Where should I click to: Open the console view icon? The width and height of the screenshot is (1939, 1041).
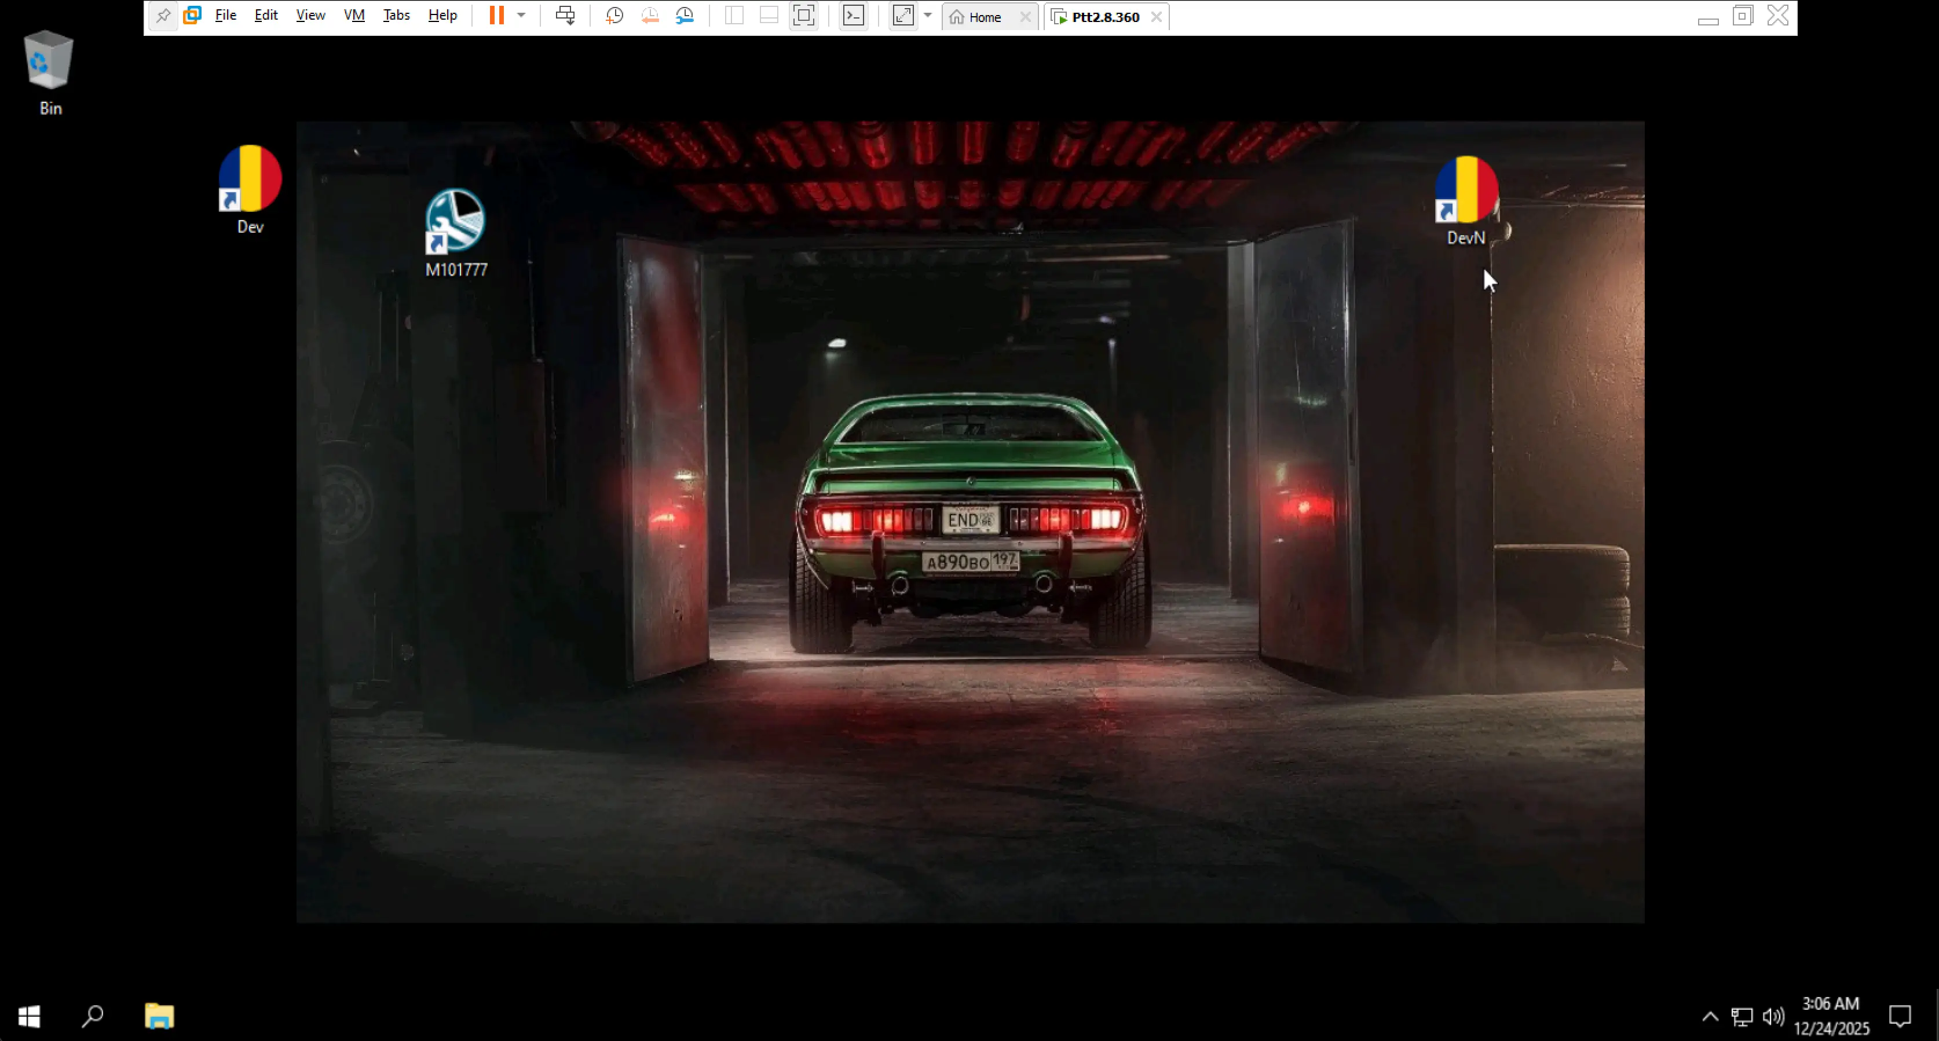click(x=853, y=16)
